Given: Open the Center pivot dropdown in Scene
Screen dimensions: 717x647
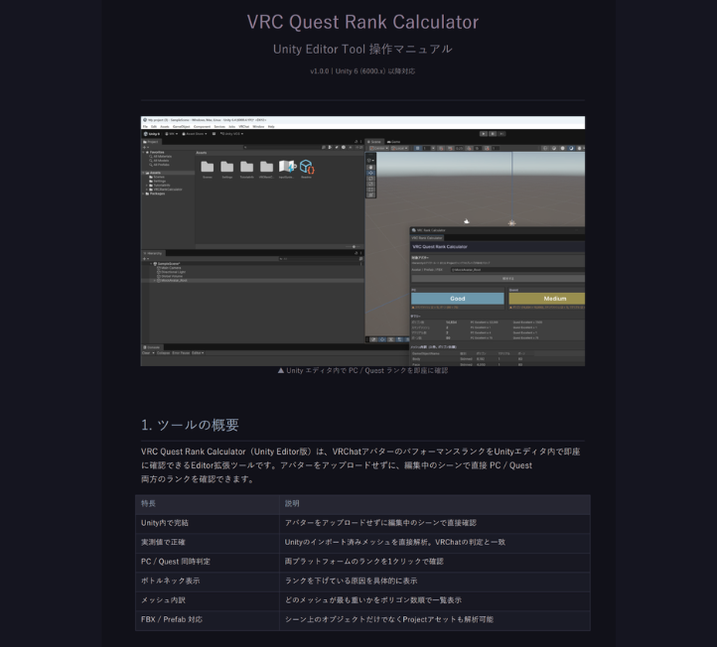Looking at the screenshot, I should point(378,148).
